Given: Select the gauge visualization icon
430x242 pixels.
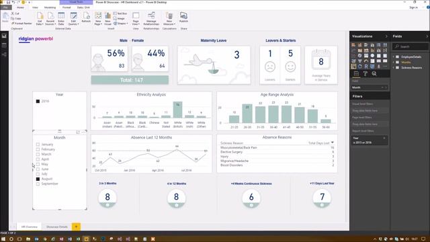Looking at the screenshot, I should click(366, 61).
